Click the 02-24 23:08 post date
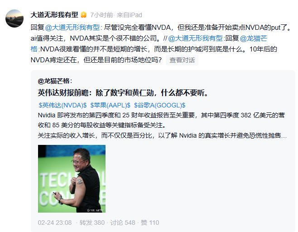Image resolution: width=298 pixels, height=232 pixels. tap(55, 223)
